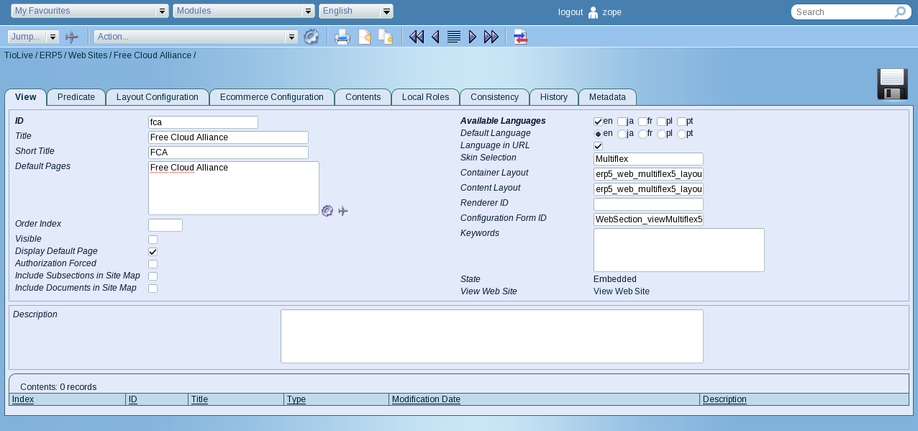Expand the Modules dropdown

click(244, 11)
